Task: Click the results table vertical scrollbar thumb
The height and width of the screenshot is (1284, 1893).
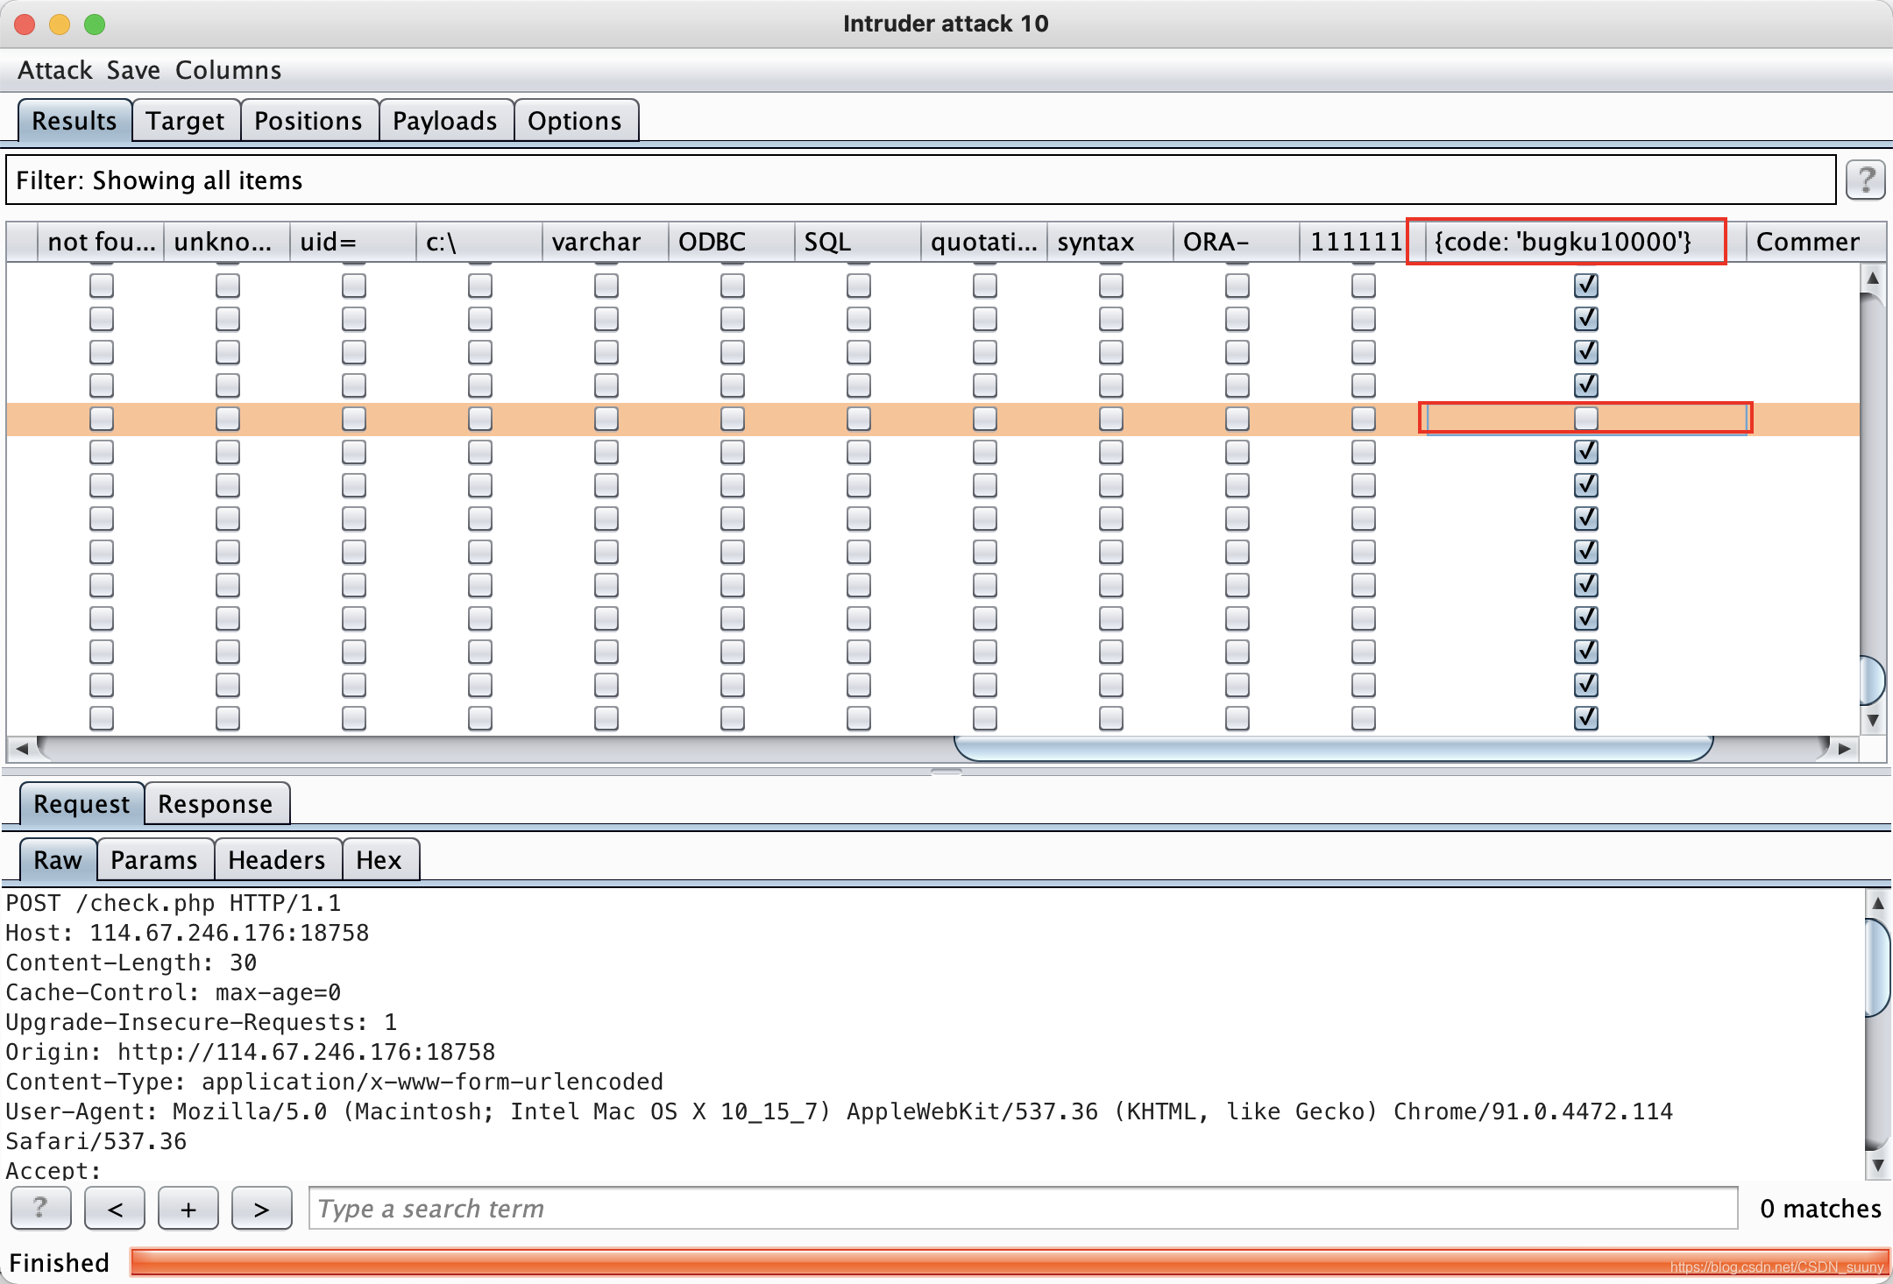Action: [x=1873, y=680]
